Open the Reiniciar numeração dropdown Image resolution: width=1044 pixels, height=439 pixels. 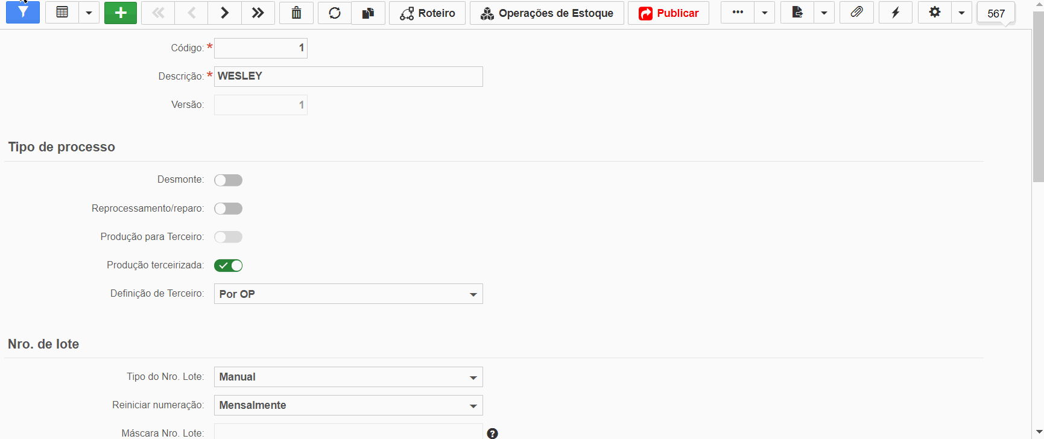[x=349, y=405]
